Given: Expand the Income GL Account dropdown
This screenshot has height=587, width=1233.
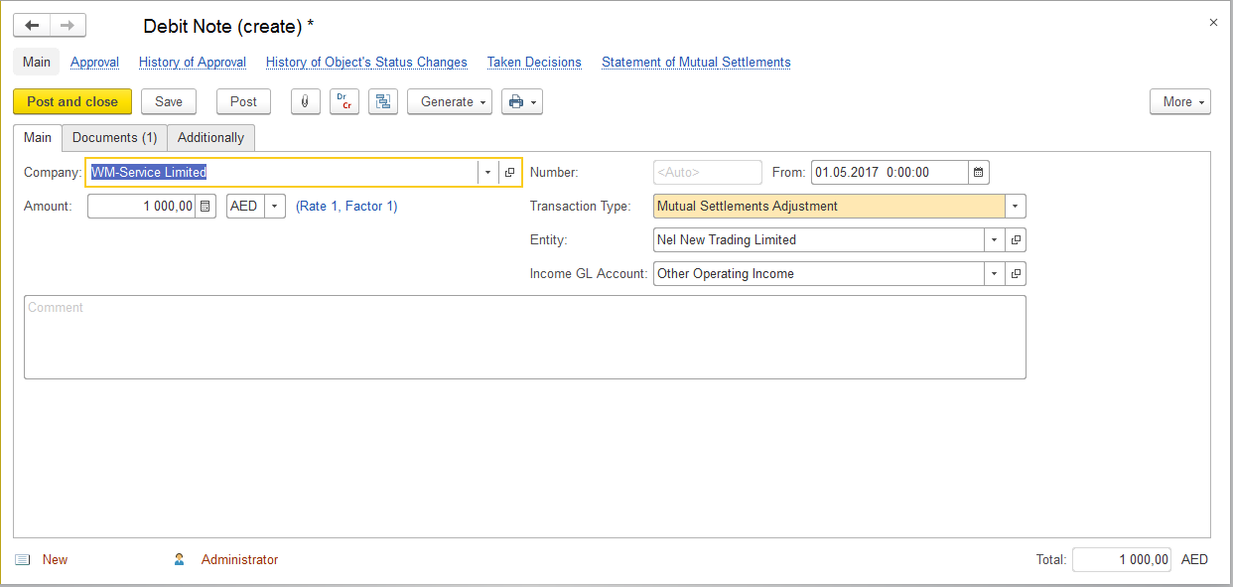Looking at the screenshot, I should [994, 274].
